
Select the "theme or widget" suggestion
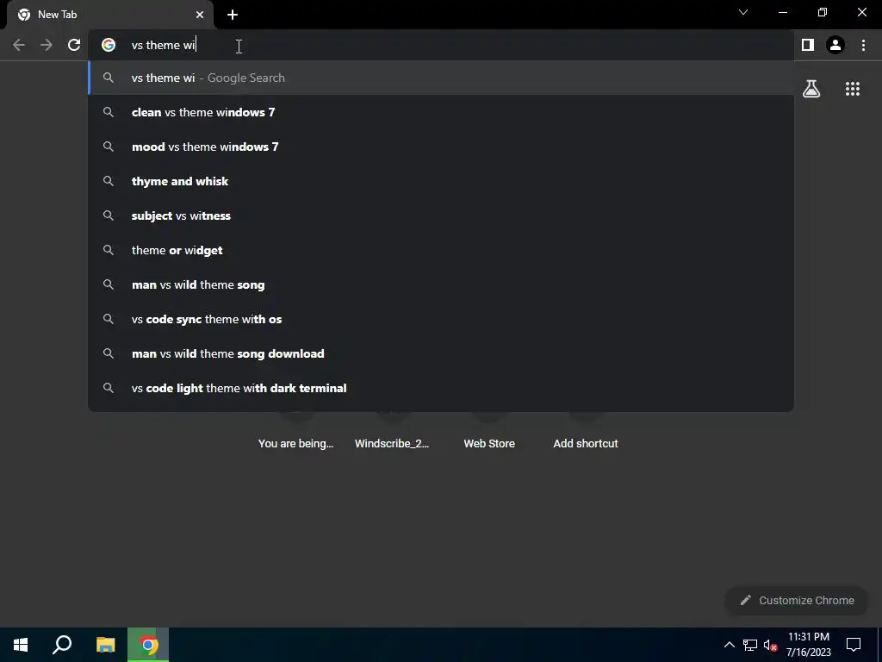[441, 250]
